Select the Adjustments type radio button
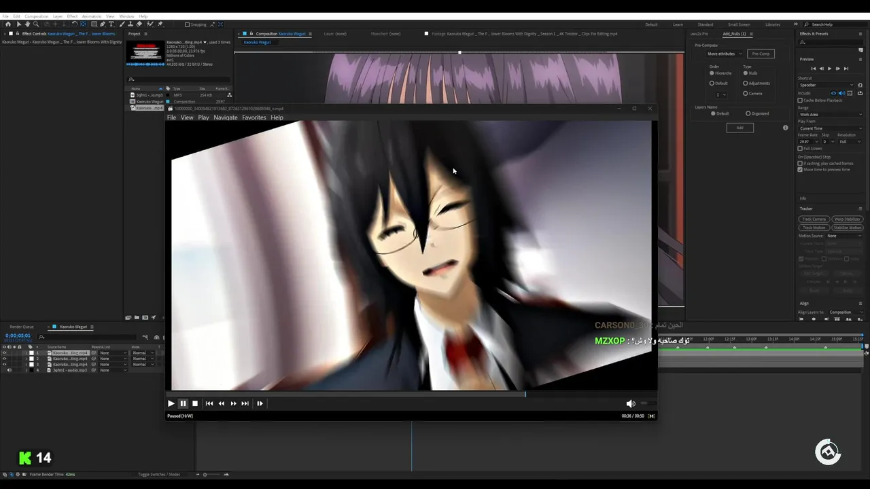The height and width of the screenshot is (489, 870). click(x=745, y=84)
